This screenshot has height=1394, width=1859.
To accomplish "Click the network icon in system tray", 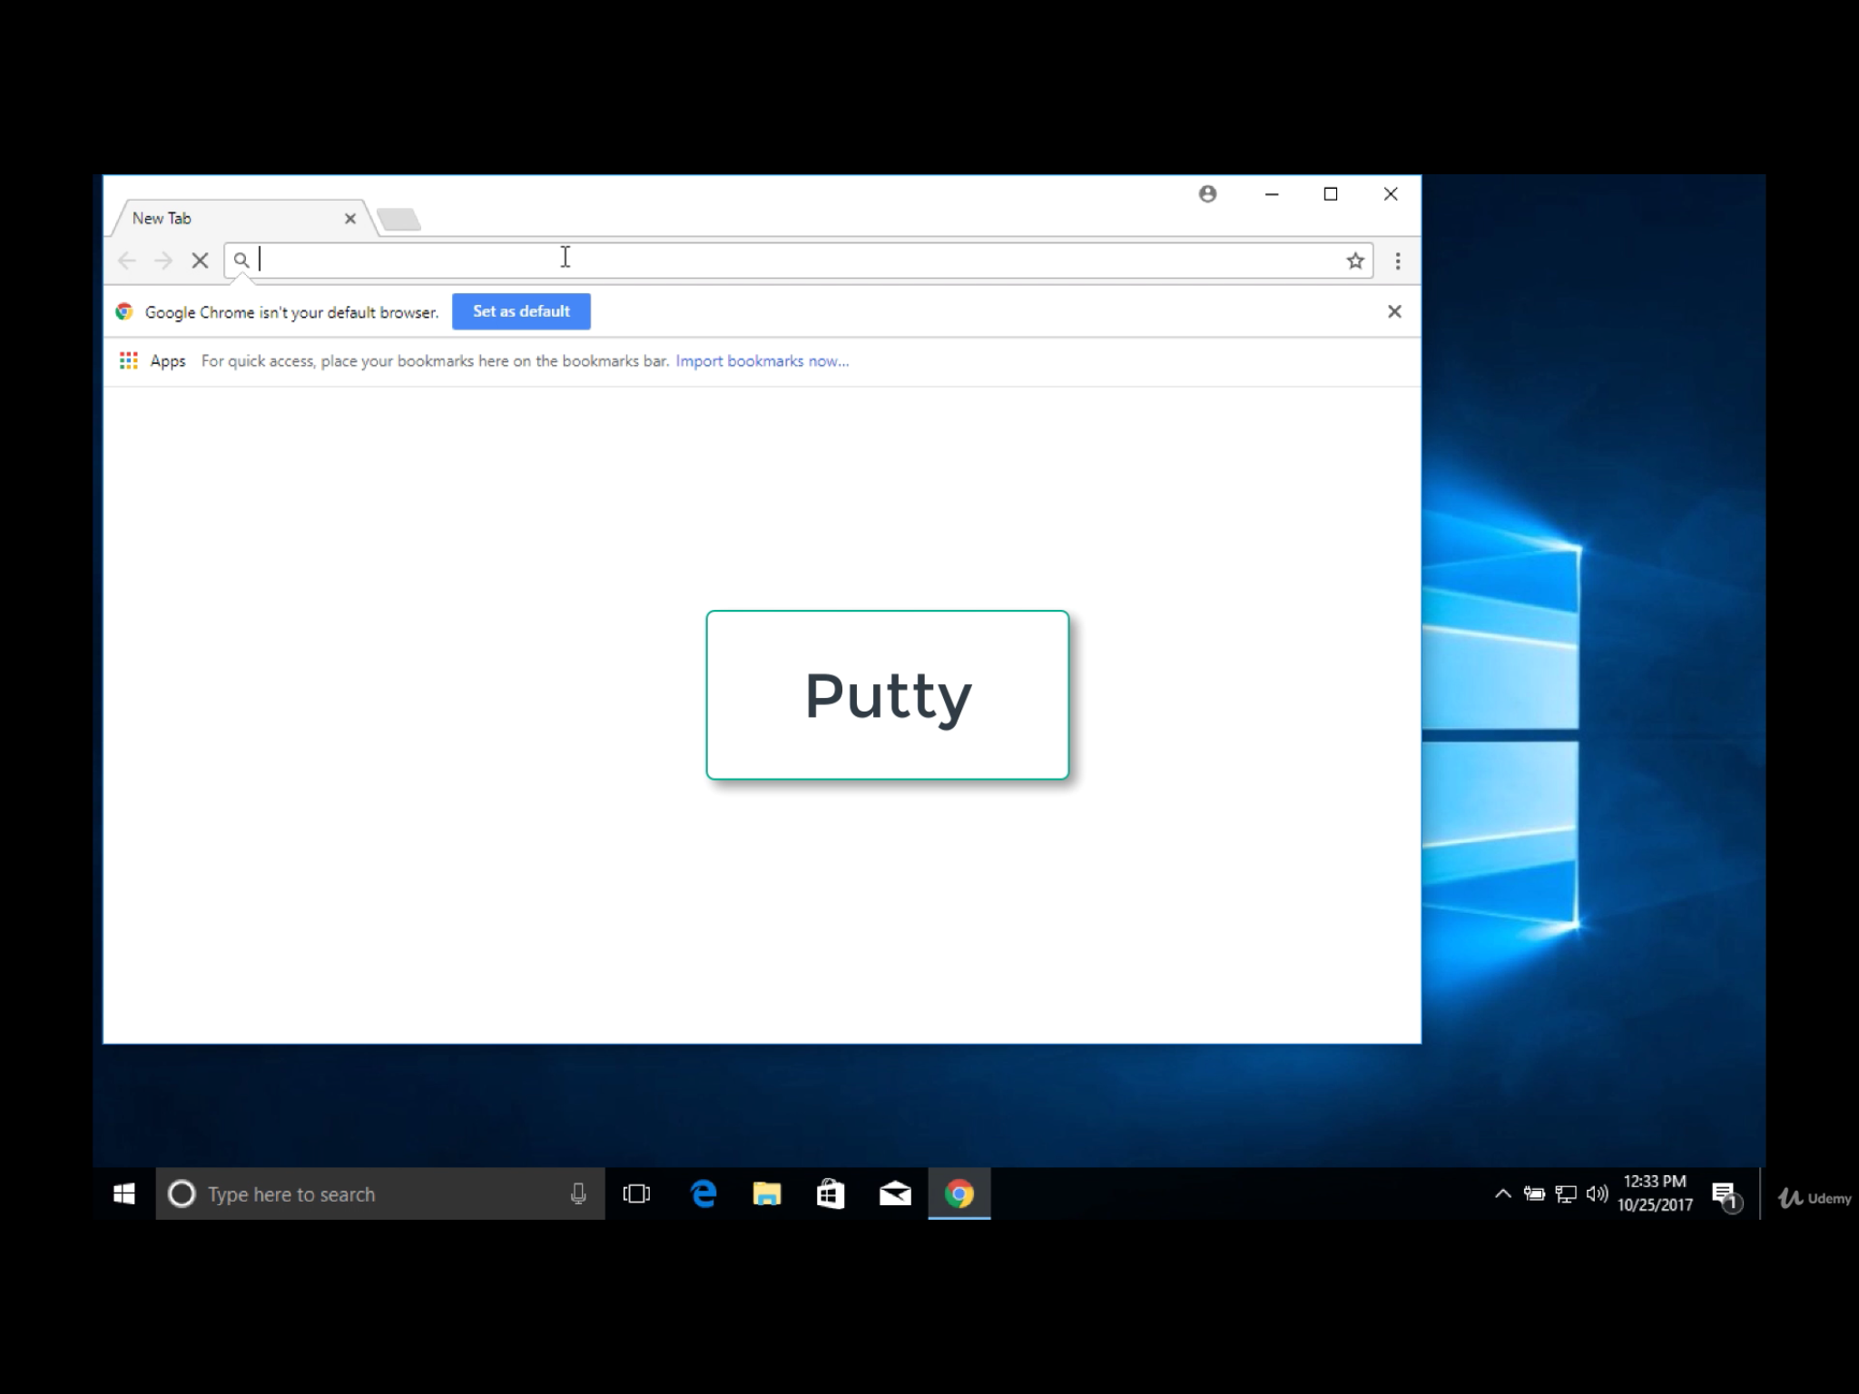I will click(x=1566, y=1194).
